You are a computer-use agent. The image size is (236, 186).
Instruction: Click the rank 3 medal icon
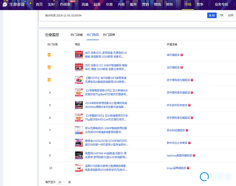(50, 80)
